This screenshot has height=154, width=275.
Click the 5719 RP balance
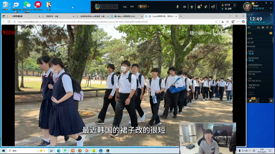click(227, 5)
